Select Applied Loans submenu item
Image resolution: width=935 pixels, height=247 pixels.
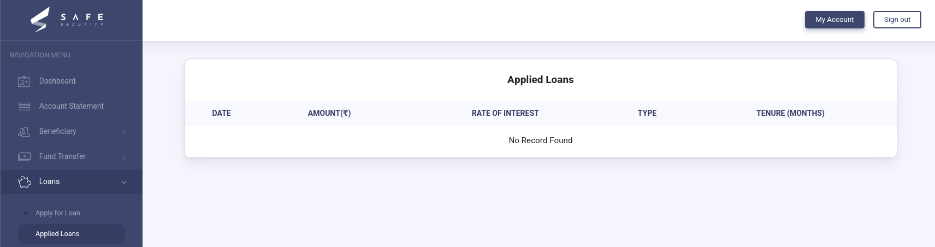(x=57, y=234)
